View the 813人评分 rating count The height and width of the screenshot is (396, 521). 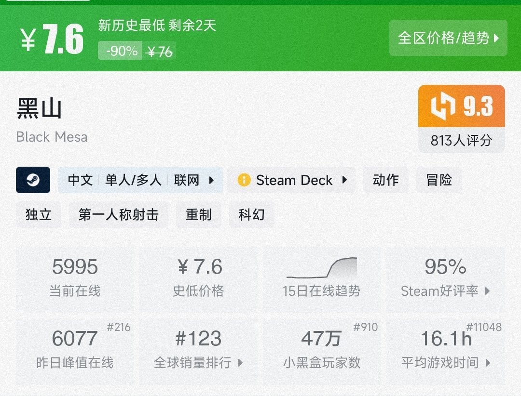(461, 140)
